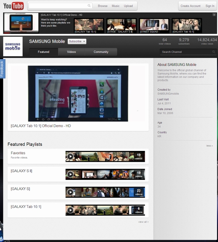Click the 19 videos badge on [GALAXY S II]

(x=139, y=174)
